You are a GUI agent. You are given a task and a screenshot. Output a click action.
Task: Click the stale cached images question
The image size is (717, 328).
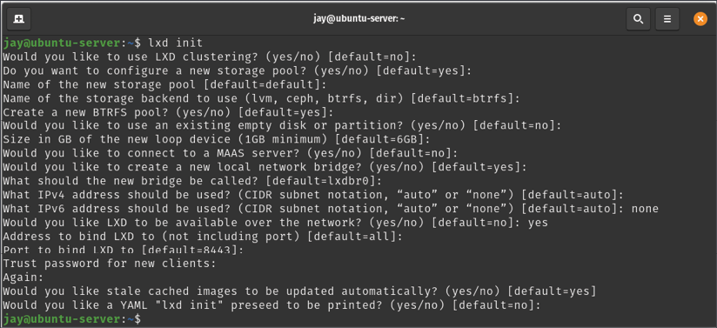click(x=299, y=291)
